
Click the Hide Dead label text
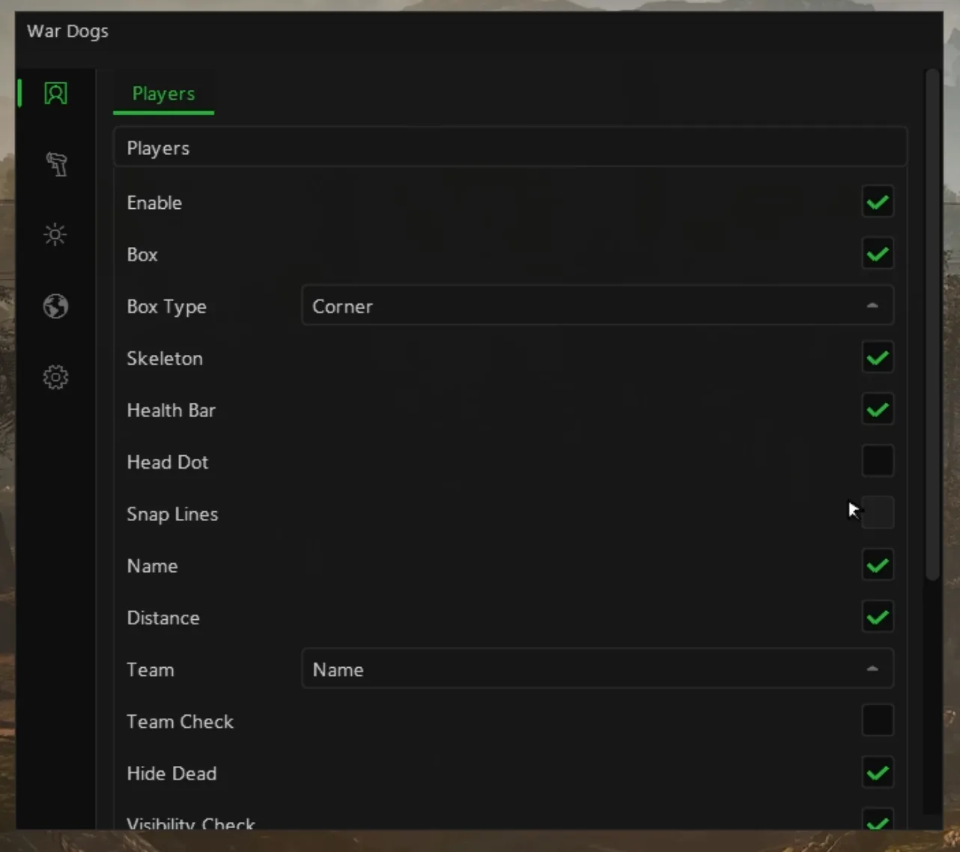pos(171,773)
